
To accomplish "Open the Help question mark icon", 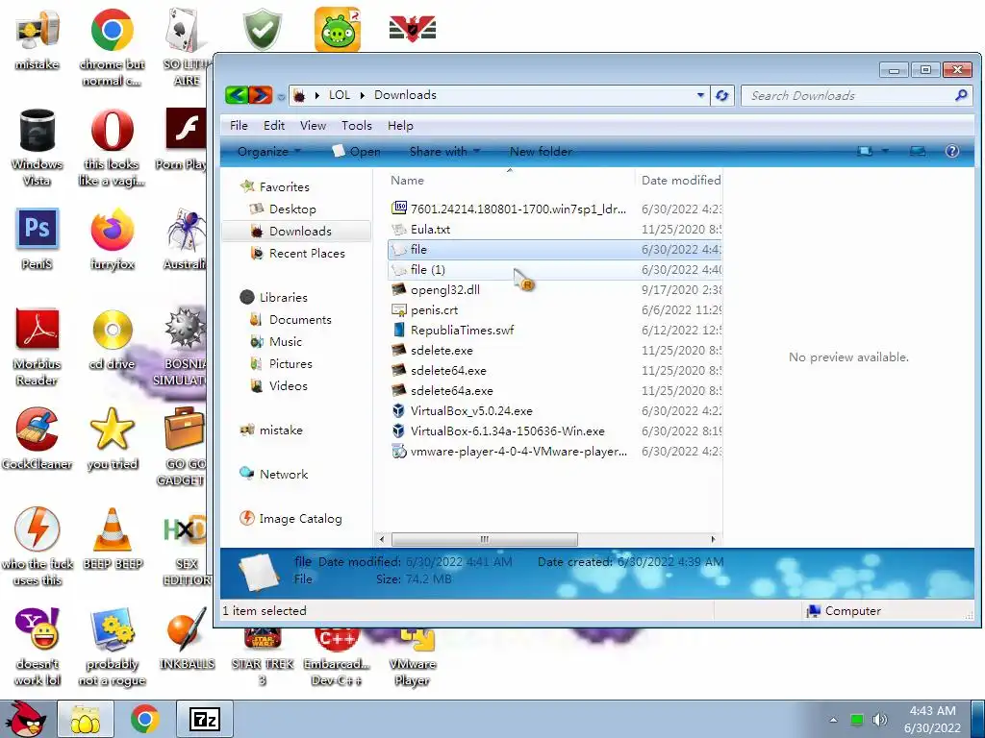I will point(951,151).
